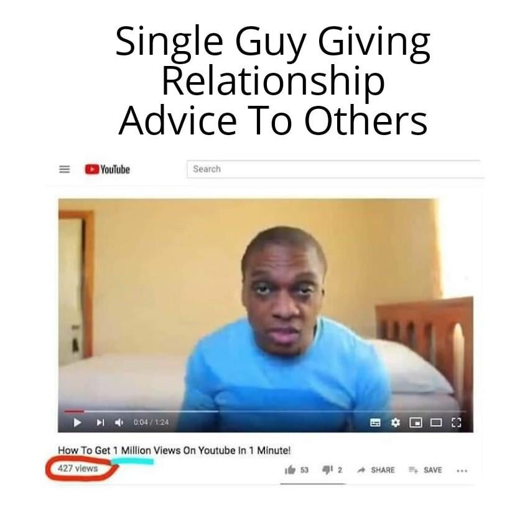Viewport: 530px width, 526px height.
Task: Play the video
Action: [77, 423]
